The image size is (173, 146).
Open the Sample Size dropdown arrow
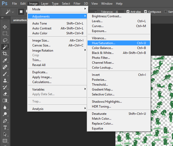[x=96, y=12]
